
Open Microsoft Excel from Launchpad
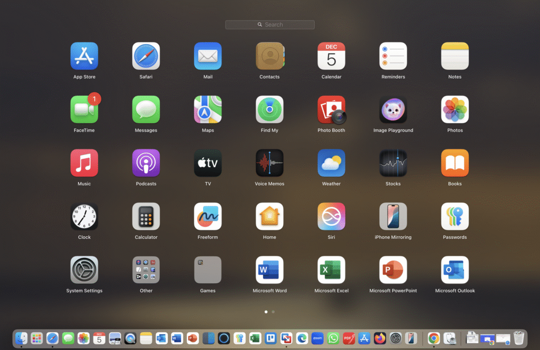(x=331, y=269)
